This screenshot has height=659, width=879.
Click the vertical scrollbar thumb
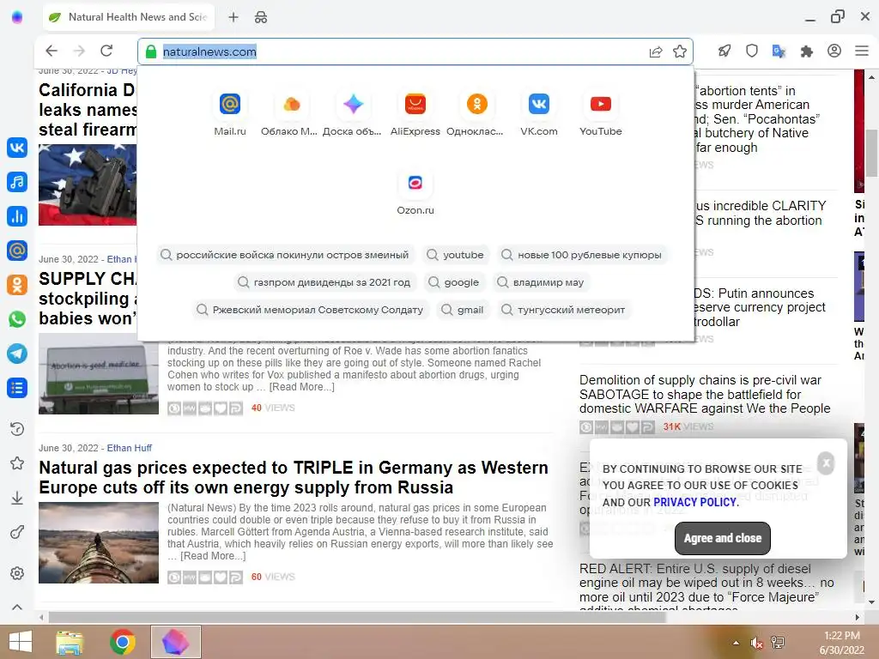872,153
